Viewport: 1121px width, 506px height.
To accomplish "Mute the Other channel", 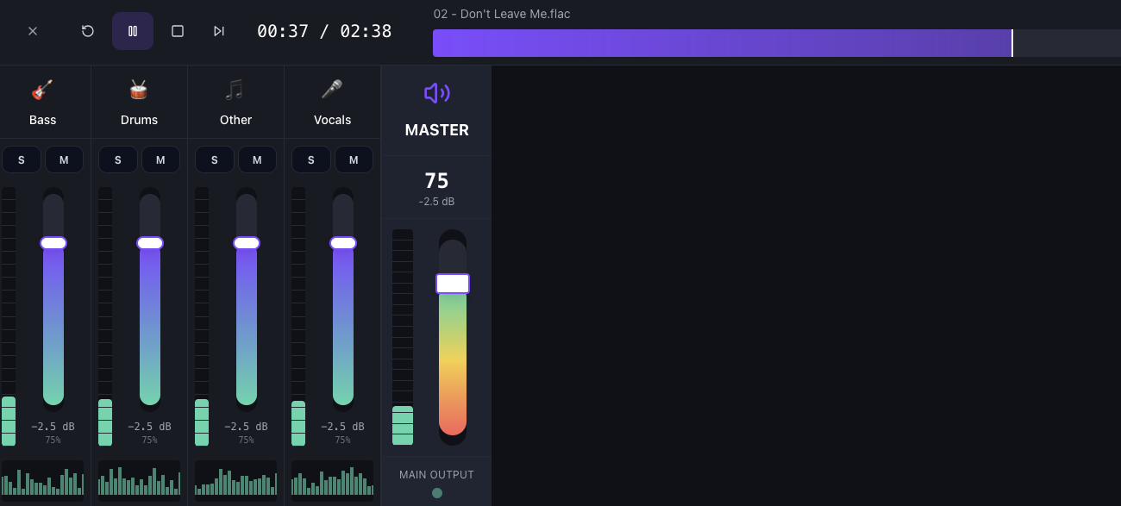I will tap(257, 159).
